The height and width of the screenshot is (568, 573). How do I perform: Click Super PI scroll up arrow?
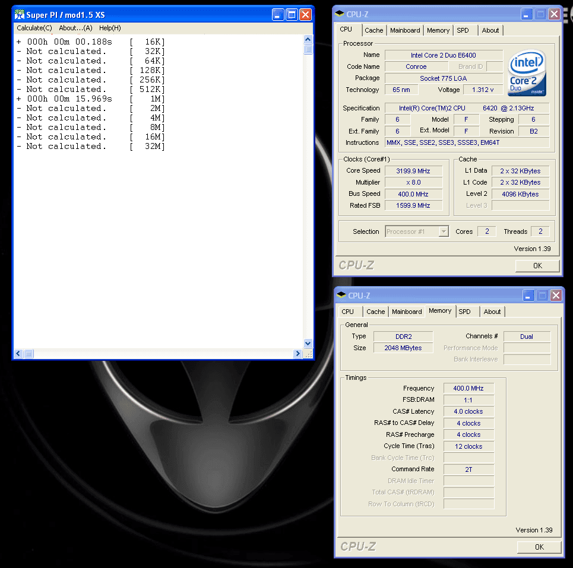pyautogui.click(x=308, y=39)
